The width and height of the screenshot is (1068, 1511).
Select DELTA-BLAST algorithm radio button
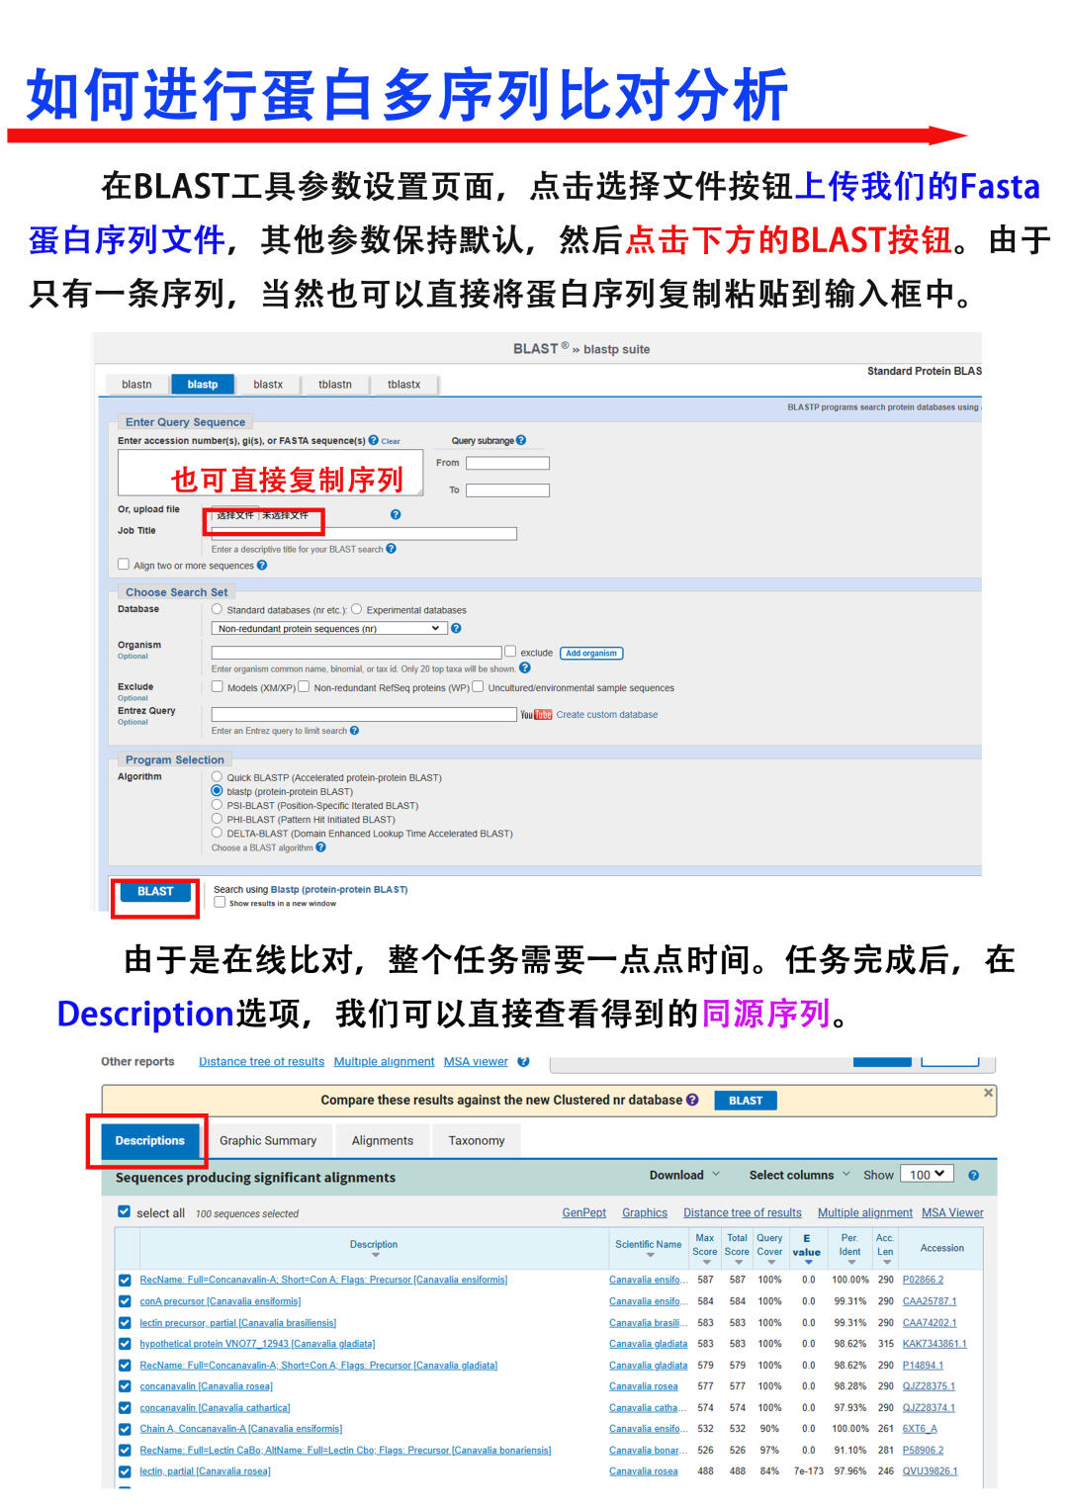(217, 833)
